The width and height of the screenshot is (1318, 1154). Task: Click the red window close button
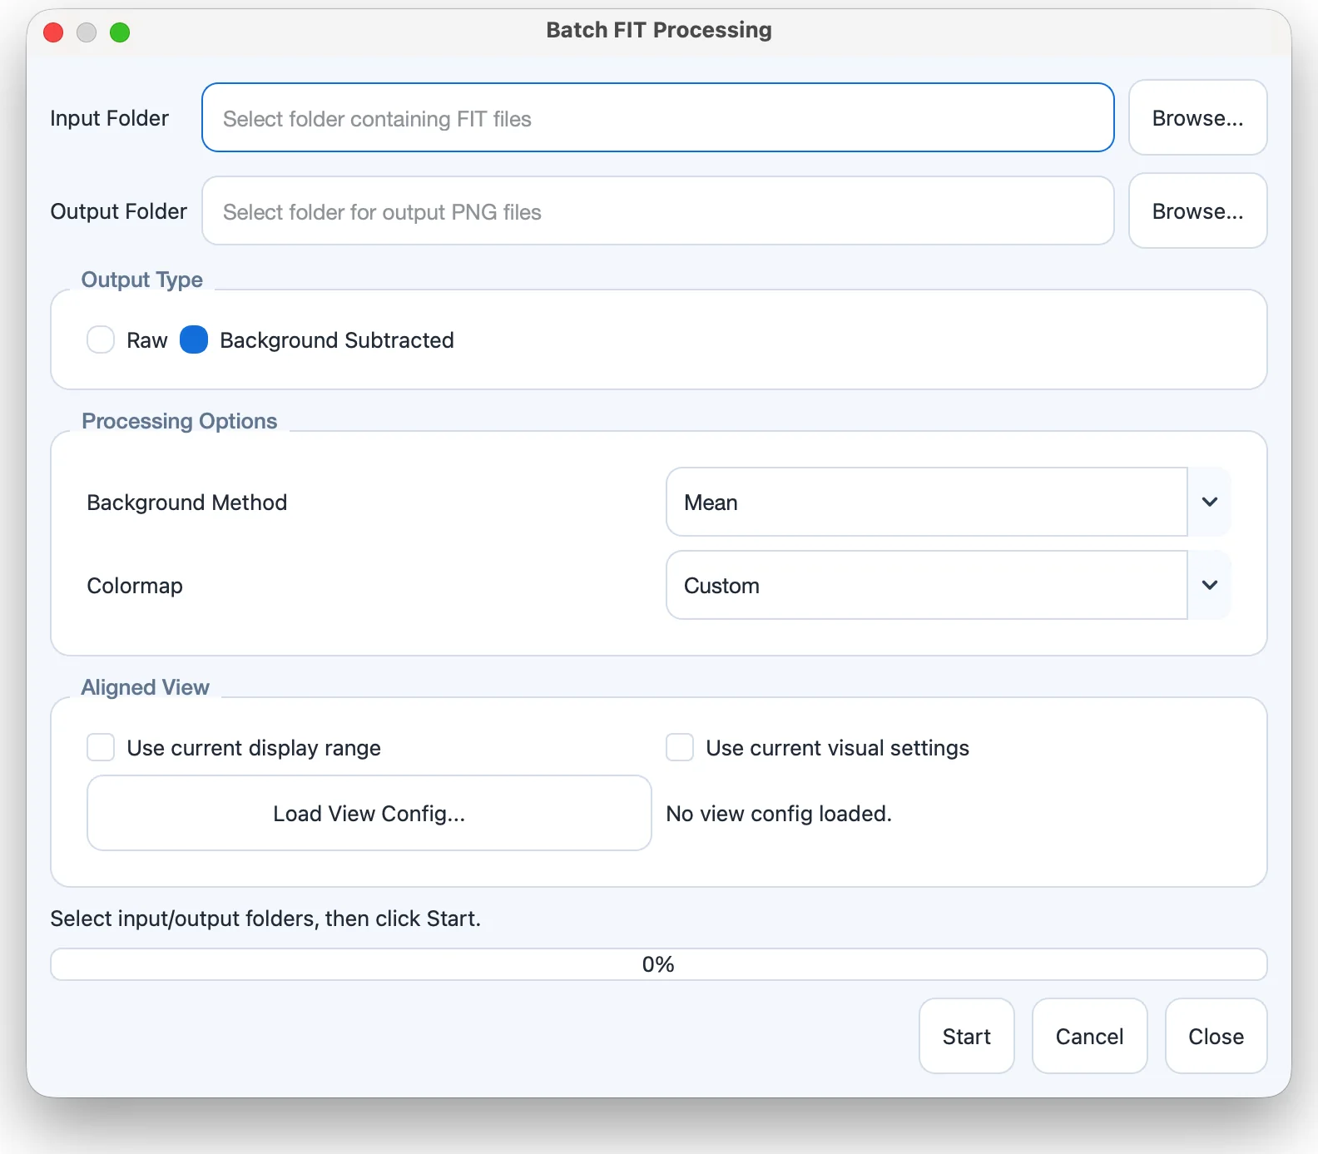coord(53,32)
